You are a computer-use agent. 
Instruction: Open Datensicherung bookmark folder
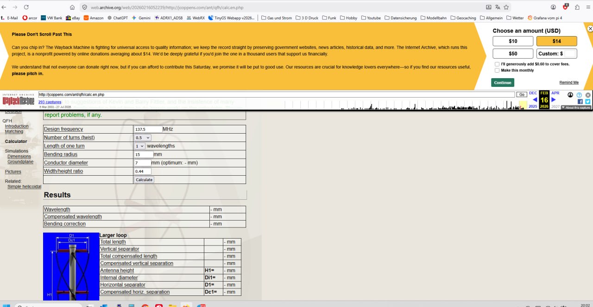(401, 18)
